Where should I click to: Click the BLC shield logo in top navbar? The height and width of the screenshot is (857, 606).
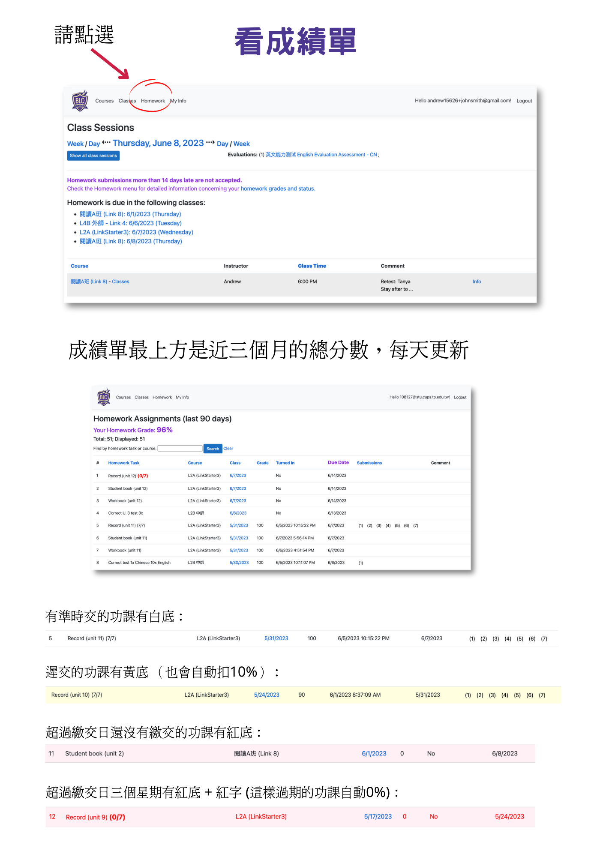(x=80, y=101)
